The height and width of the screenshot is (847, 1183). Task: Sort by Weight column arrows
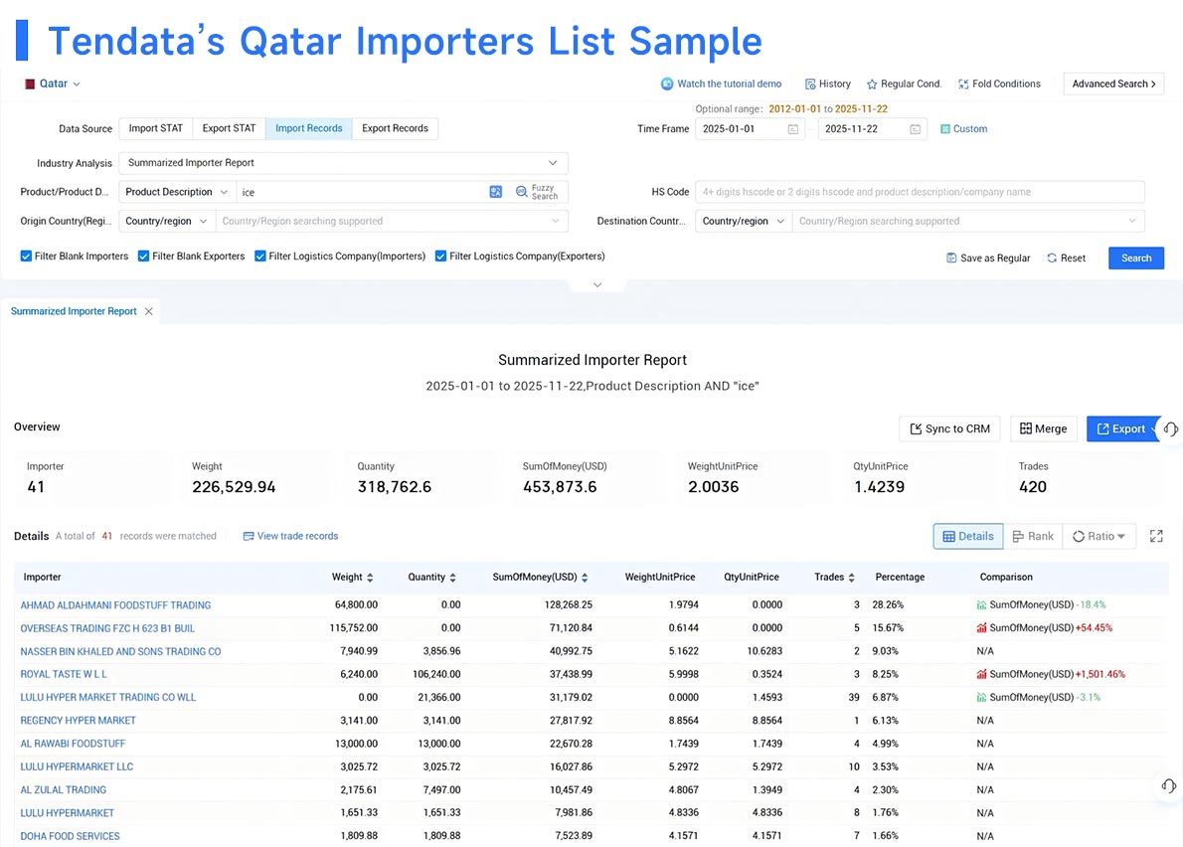pyautogui.click(x=370, y=577)
